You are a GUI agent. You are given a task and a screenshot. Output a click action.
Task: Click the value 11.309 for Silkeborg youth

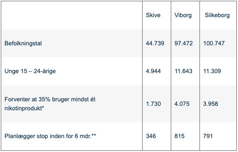click(x=212, y=71)
